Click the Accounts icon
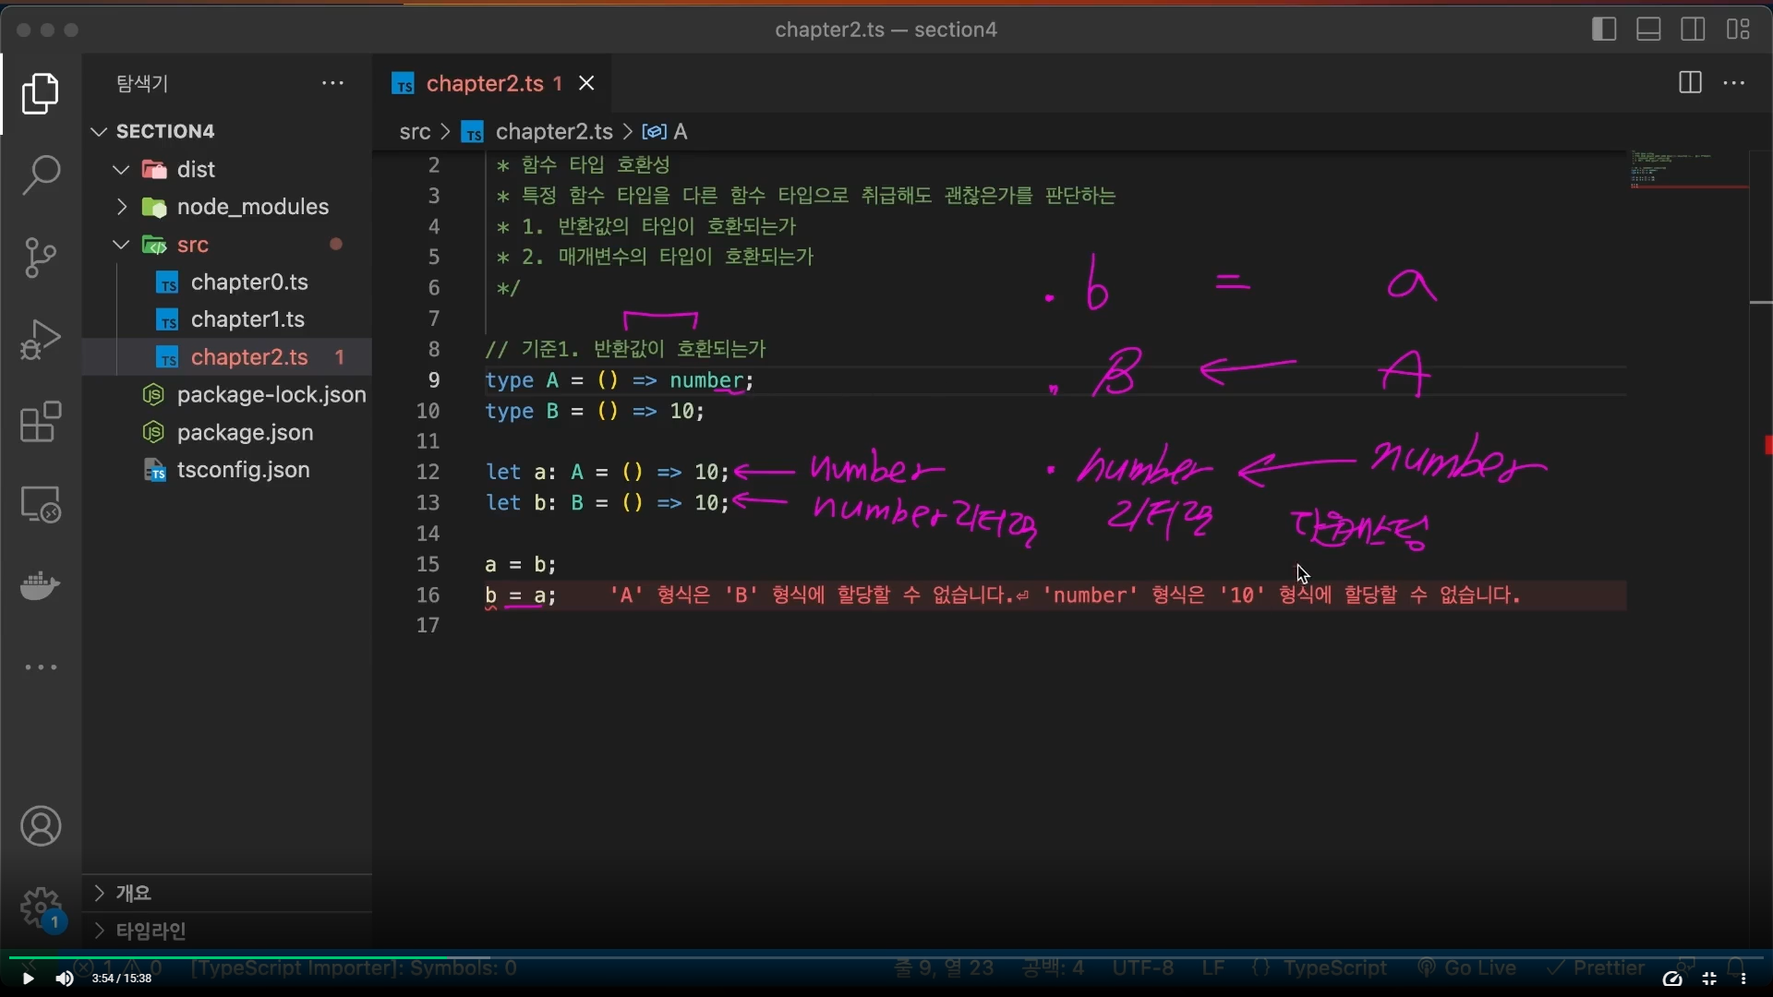Screen dimensions: 1773x997 [41, 826]
